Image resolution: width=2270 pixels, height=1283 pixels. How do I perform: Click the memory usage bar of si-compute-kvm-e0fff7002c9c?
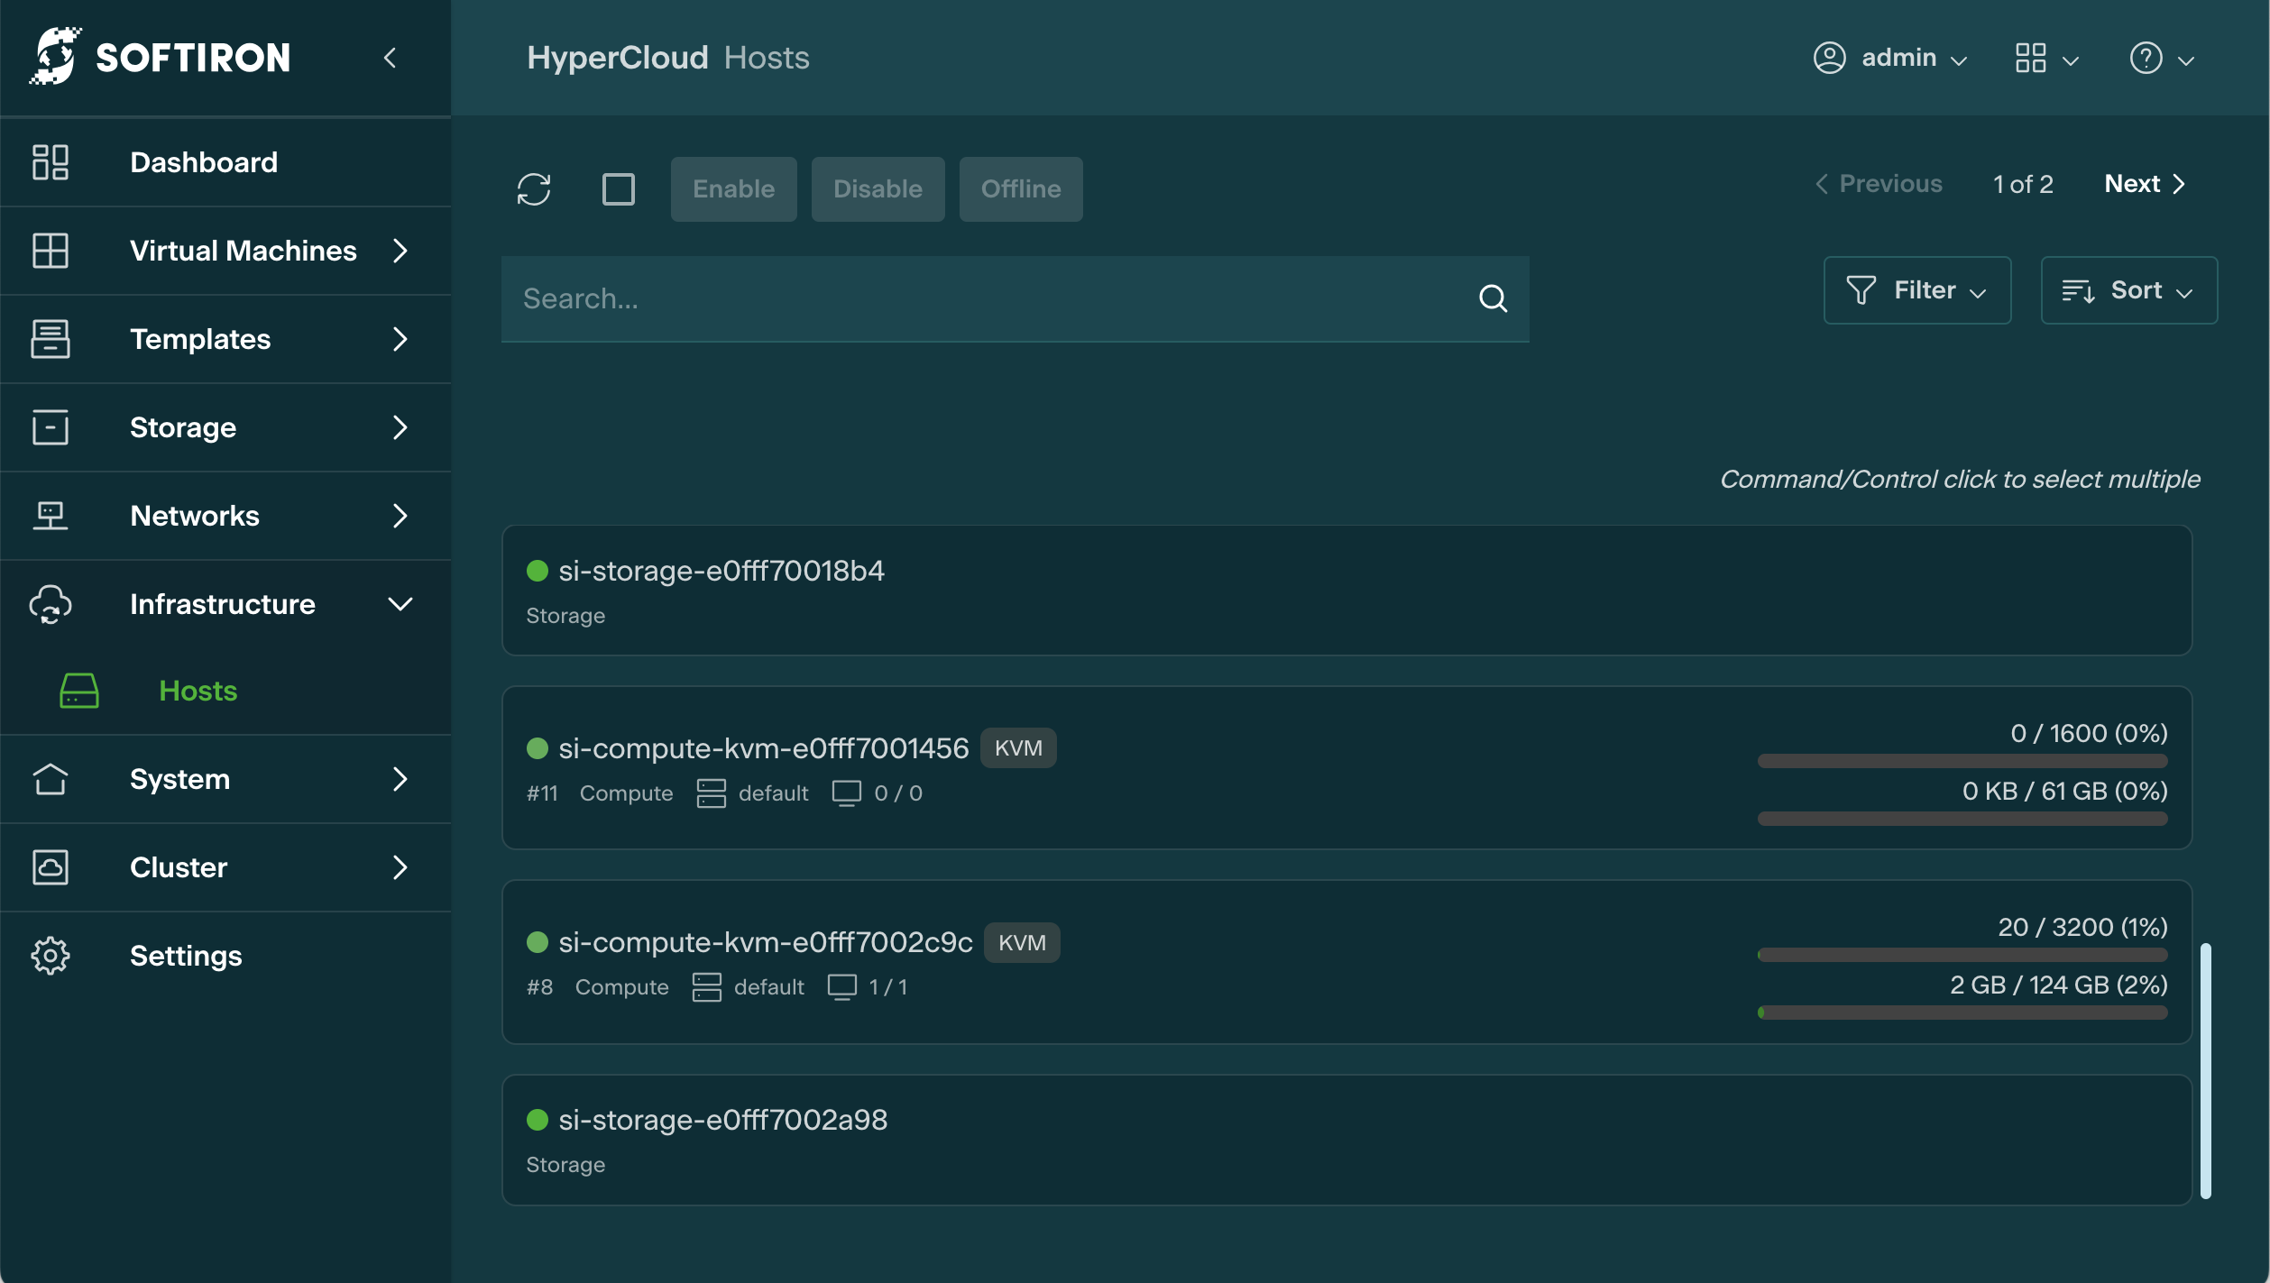(1962, 1013)
